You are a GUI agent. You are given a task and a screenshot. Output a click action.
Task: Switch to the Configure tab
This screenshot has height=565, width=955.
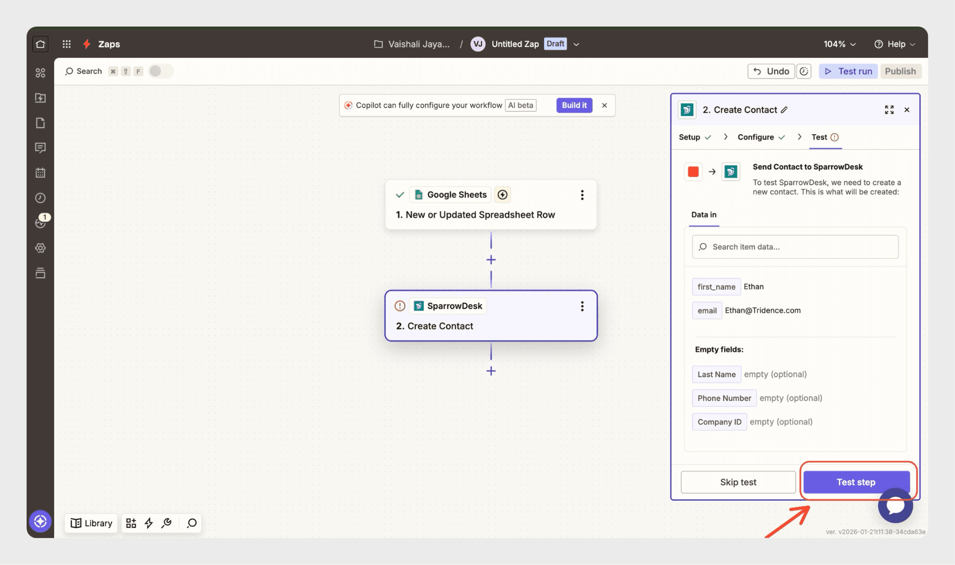[x=755, y=137]
